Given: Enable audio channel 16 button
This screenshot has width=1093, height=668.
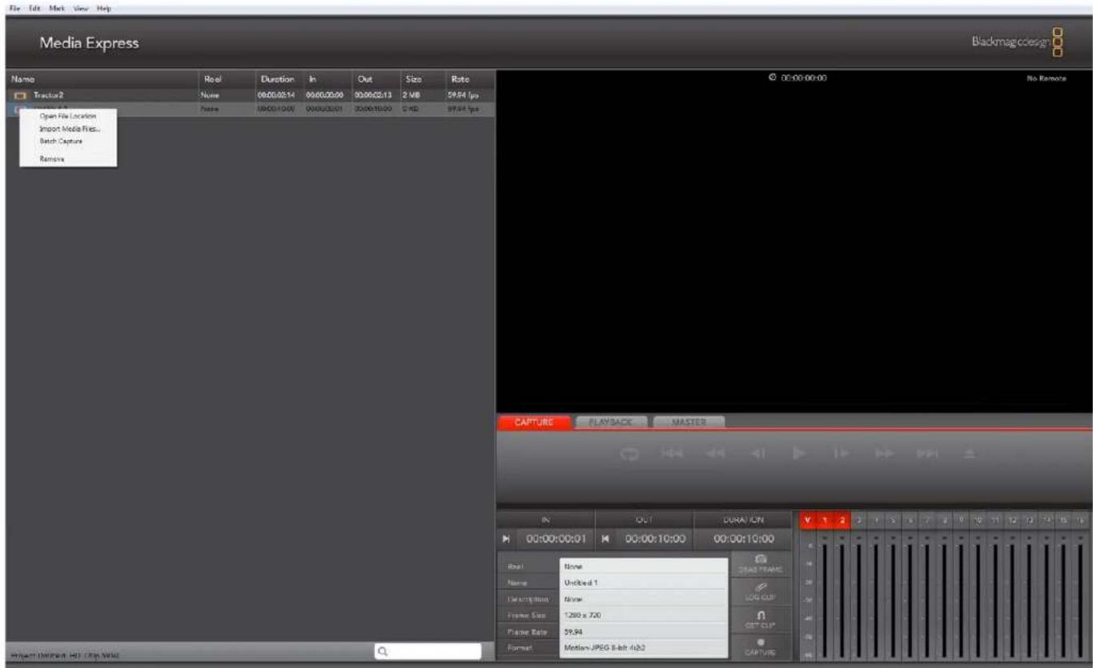Looking at the screenshot, I should point(1081,521).
